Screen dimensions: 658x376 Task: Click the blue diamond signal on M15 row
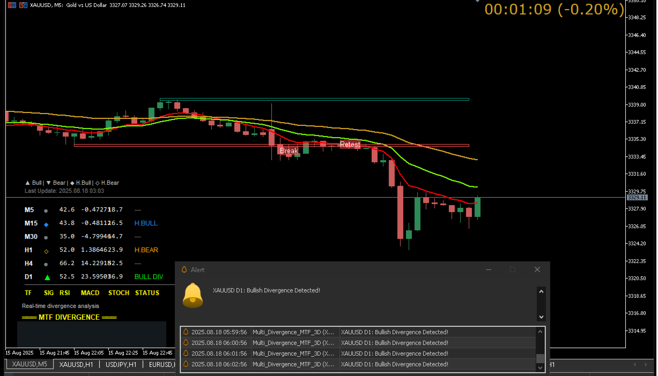(x=46, y=224)
